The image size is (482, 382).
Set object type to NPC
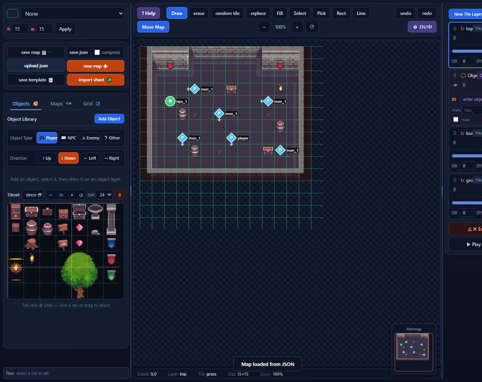tap(69, 138)
